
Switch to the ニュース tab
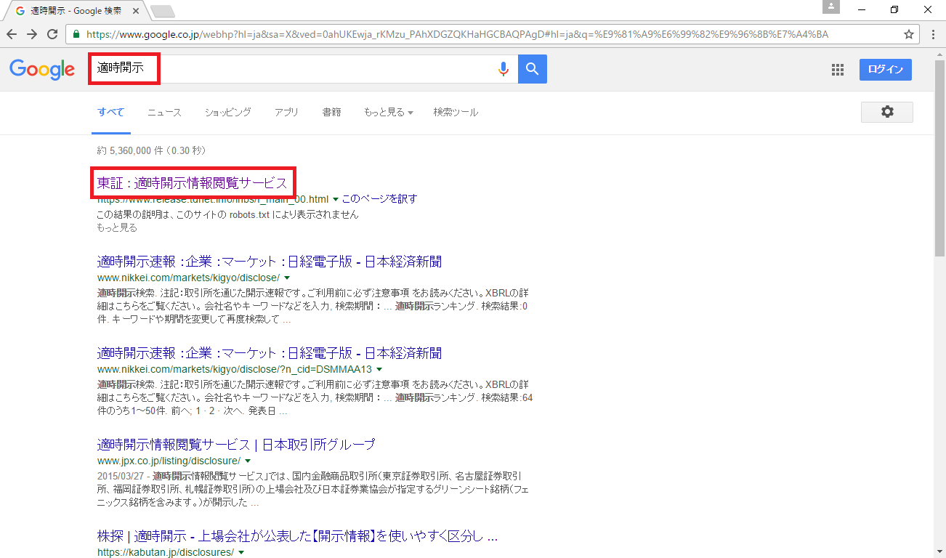[x=164, y=112]
